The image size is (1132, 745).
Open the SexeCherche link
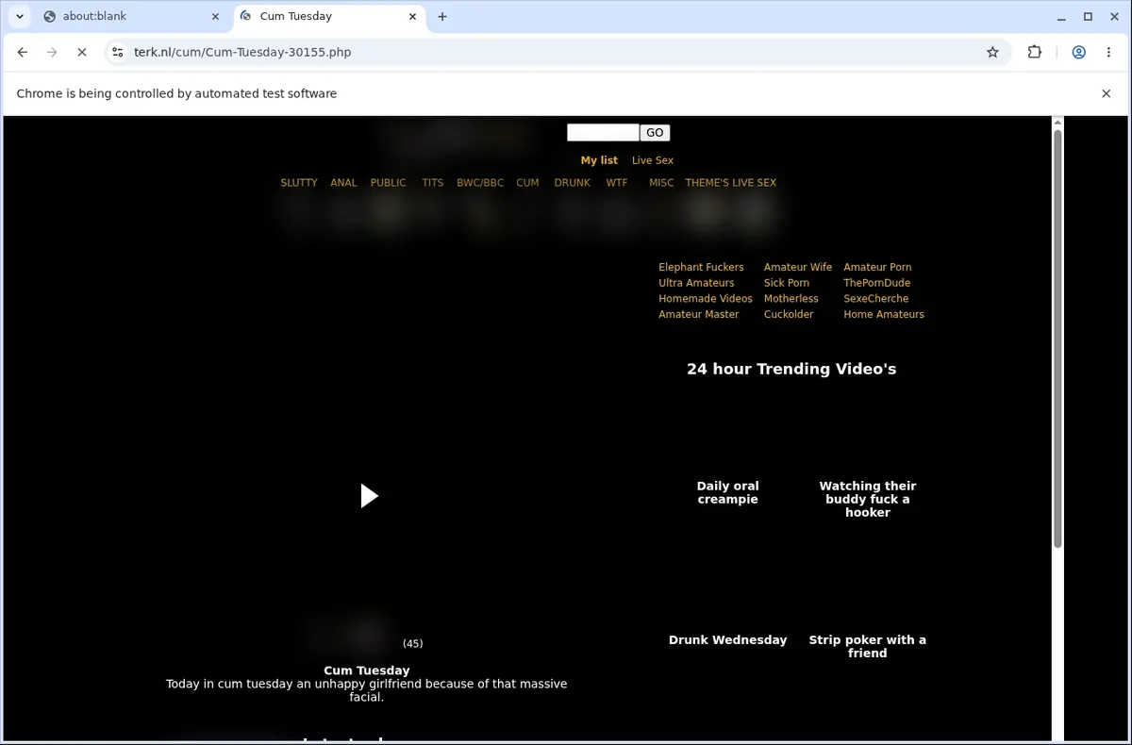click(x=876, y=299)
